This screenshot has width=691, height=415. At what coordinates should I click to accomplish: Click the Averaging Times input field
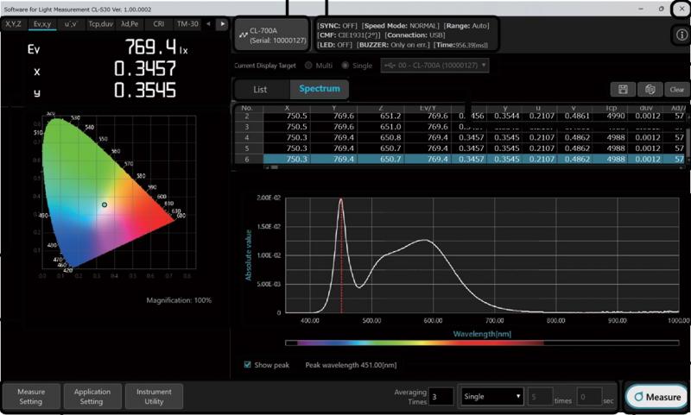(x=441, y=396)
